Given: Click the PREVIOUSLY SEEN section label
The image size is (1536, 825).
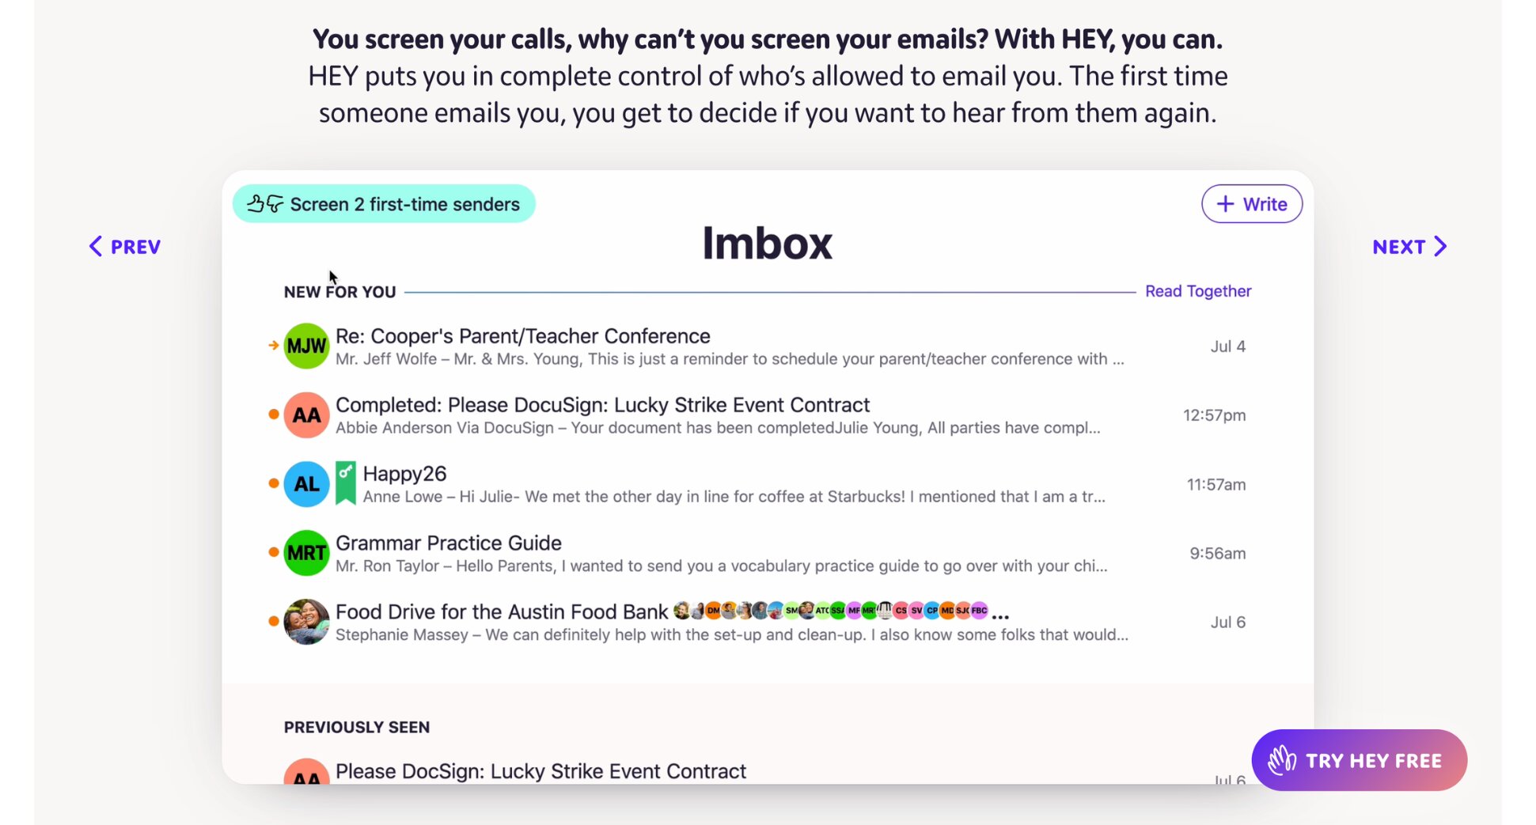Looking at the screenshot, I should tap(357, 727).
